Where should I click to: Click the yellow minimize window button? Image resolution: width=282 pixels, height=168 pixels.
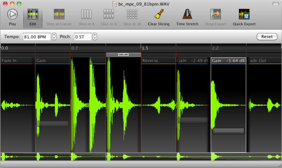tap(12, 4)
